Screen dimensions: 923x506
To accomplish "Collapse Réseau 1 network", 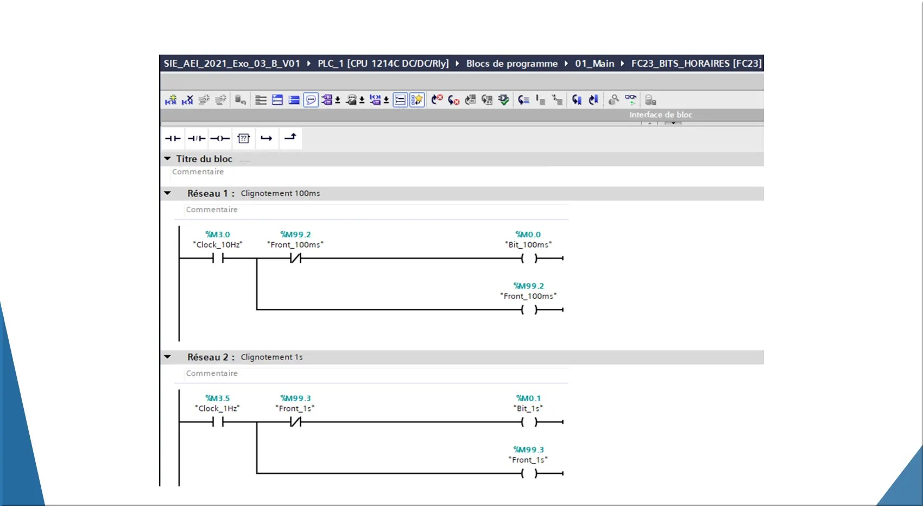I will 167,193.
